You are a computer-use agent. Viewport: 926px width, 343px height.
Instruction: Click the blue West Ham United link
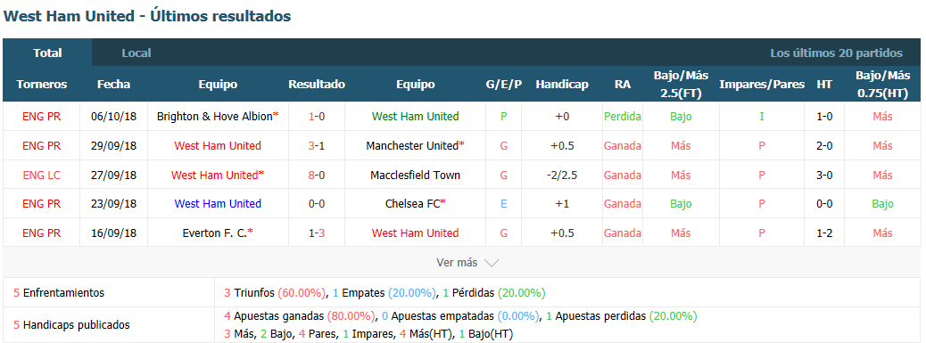click(x=218, y=204)
